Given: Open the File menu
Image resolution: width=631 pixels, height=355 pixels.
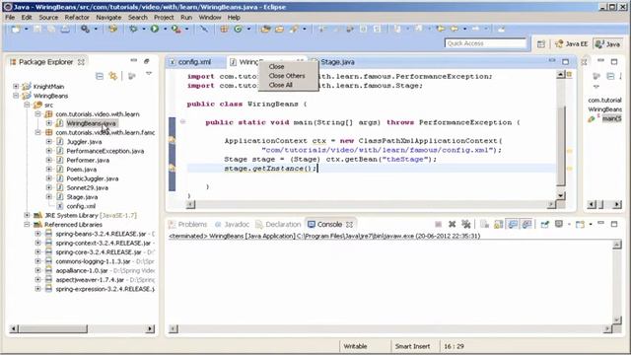Looking at the screenshot, I should tap(10, 18).
